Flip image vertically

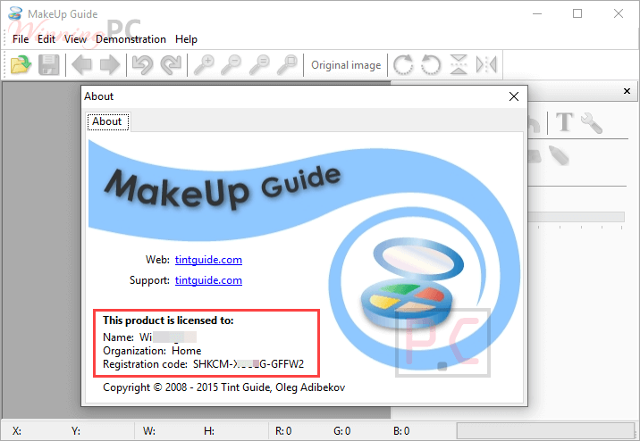[x=459, y=65]
